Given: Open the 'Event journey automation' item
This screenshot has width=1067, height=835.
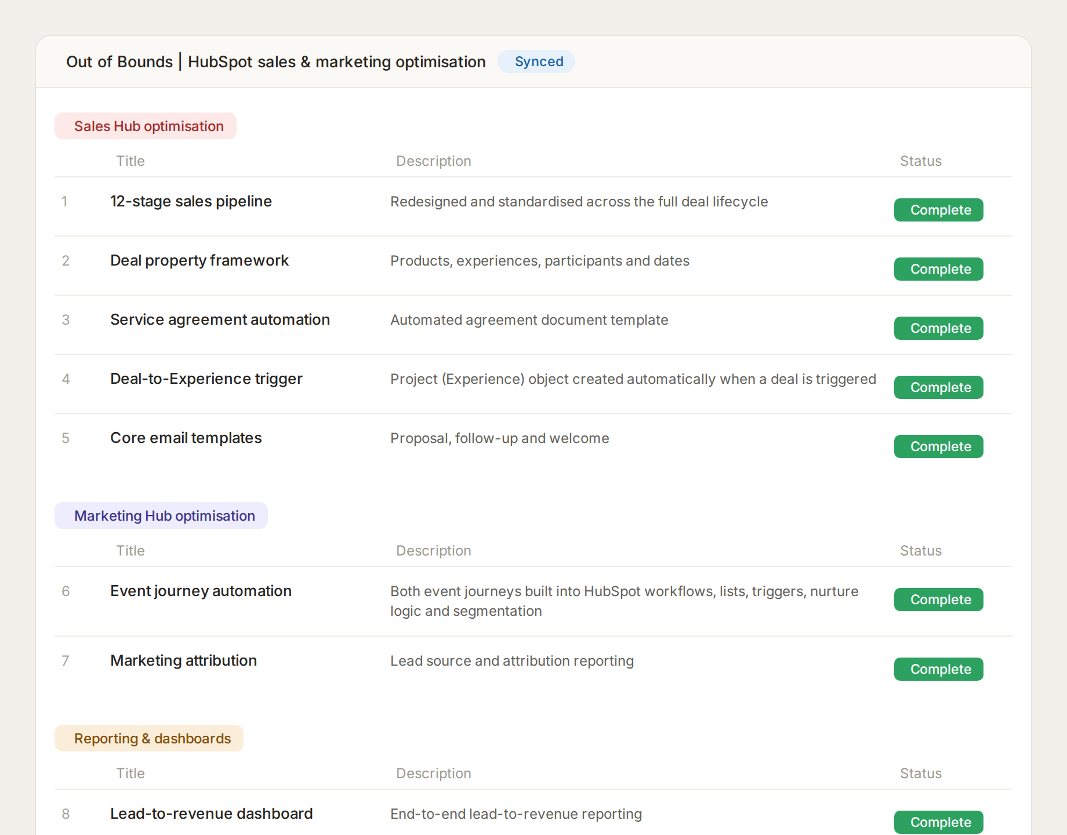Looking at the screenshot, I should (201, 591).
